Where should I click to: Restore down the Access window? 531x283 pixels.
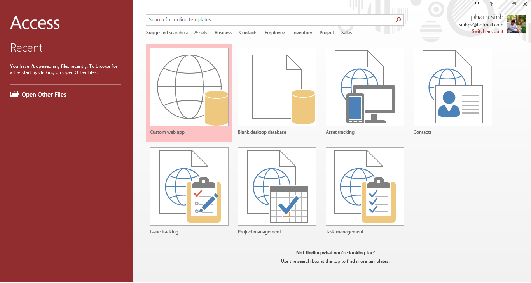tap(514, 4)
